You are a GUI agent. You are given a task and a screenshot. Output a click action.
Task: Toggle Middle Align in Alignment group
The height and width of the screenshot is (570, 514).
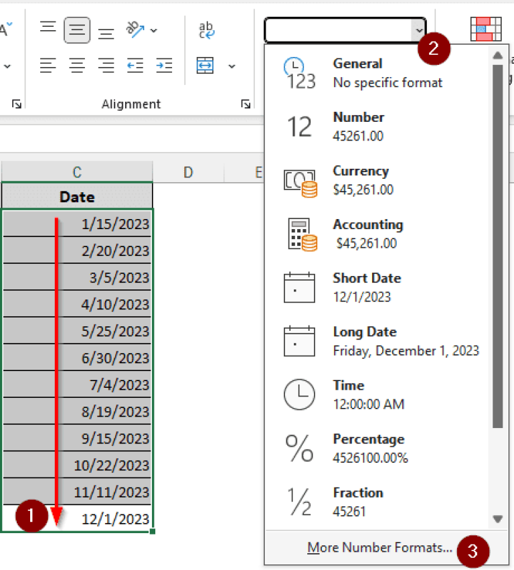coord(77,30)
